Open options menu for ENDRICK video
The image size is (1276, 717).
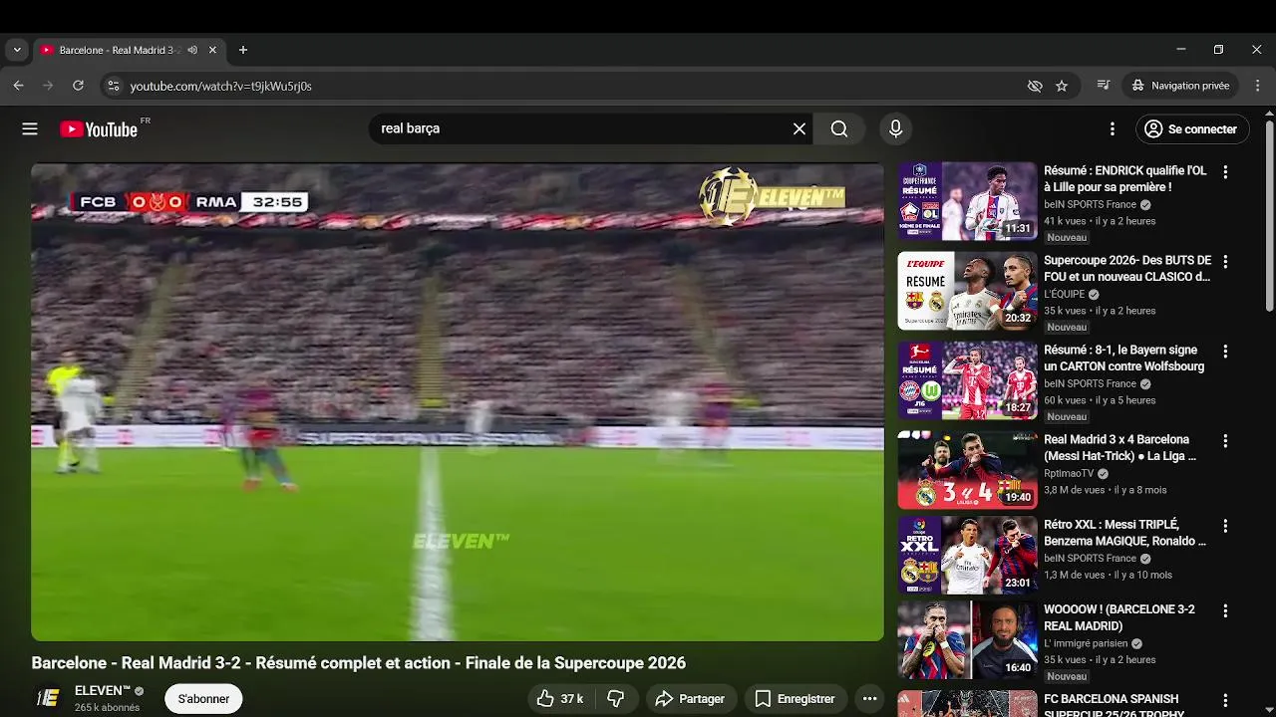point(1225,172)
